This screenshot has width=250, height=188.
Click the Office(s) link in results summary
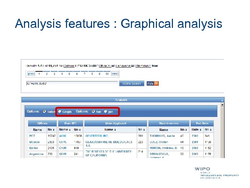click(105, 66)
